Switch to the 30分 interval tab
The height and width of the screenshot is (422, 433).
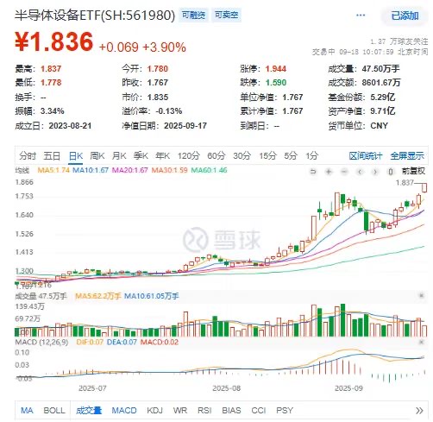pyautogui.click(x=242, y=155)
